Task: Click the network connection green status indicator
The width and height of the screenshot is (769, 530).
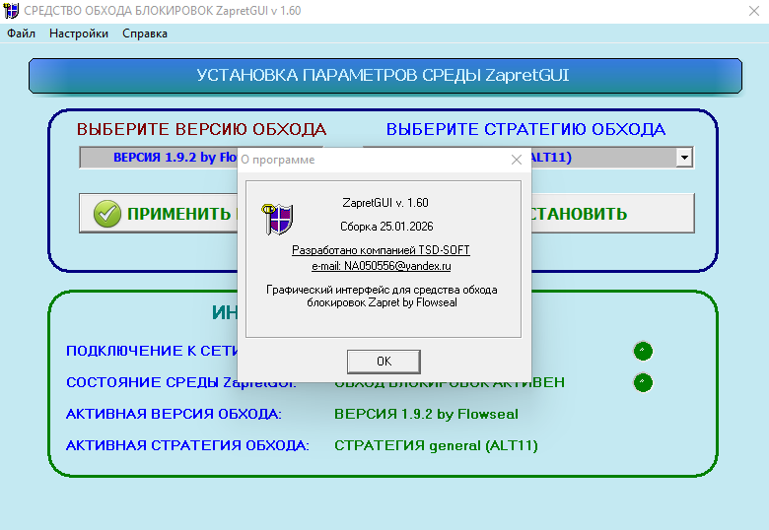Action: (643, 351)
